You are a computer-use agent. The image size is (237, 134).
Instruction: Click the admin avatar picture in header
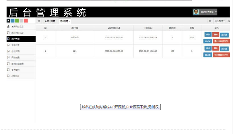pyautogui.click(x=196, y=12)
